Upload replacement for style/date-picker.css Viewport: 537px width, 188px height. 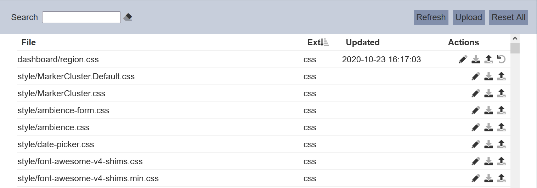[x=501, y=144]
